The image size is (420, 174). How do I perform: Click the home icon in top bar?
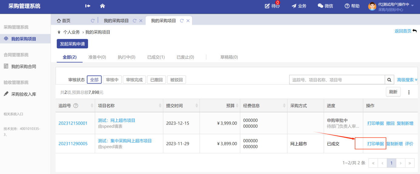pyautogui.click(x=102, y=6)
